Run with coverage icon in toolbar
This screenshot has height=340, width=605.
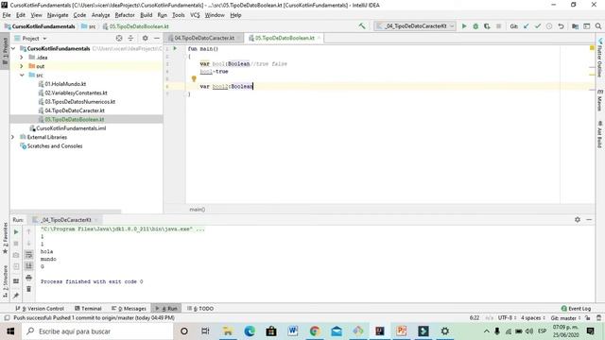487,26
